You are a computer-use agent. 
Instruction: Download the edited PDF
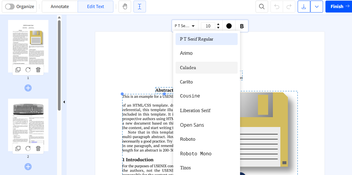point(304,6)
